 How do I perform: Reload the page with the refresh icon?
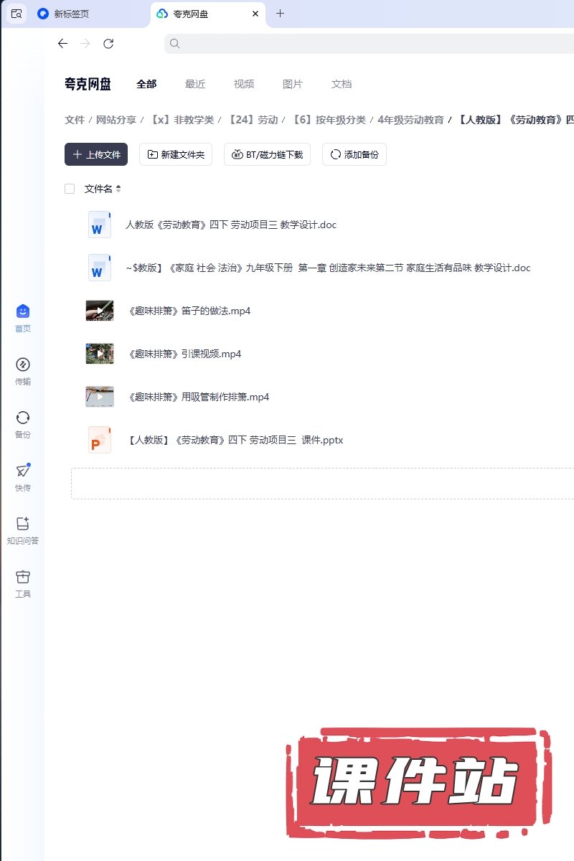pyautogui.click(x=108, y=44)
